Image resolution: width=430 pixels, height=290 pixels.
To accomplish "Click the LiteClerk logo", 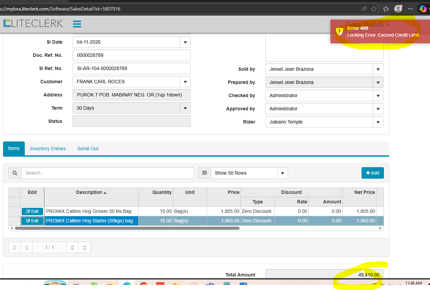I will click(x=33, y=23).
